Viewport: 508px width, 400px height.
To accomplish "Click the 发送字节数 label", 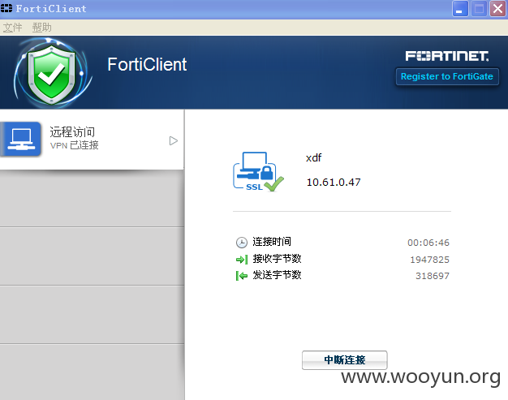I will point(277,275).
